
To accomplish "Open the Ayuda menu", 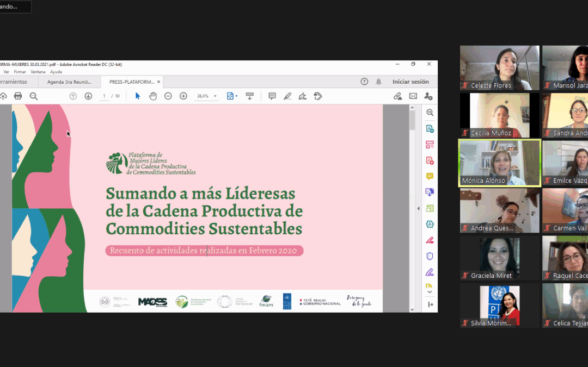I will [x=56, y=72].
